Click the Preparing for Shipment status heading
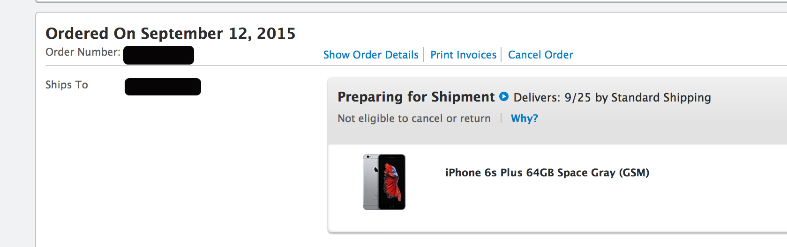Screen dimensions: 787x247 click(x=416, y=97)
